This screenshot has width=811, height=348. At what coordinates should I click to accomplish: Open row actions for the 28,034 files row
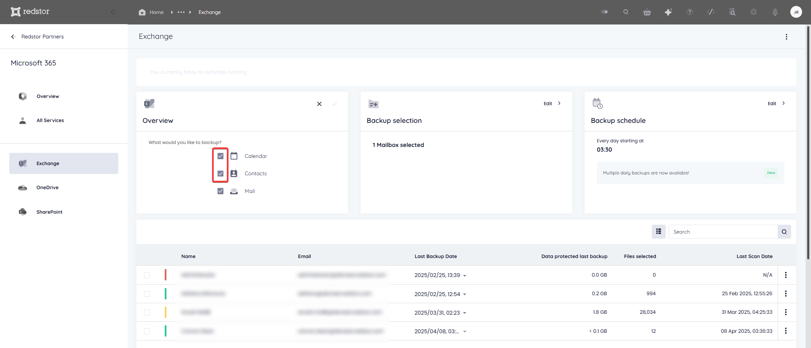pos(786,312)
